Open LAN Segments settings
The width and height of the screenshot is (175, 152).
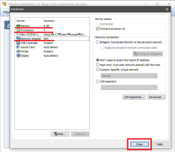coord(134,97)
